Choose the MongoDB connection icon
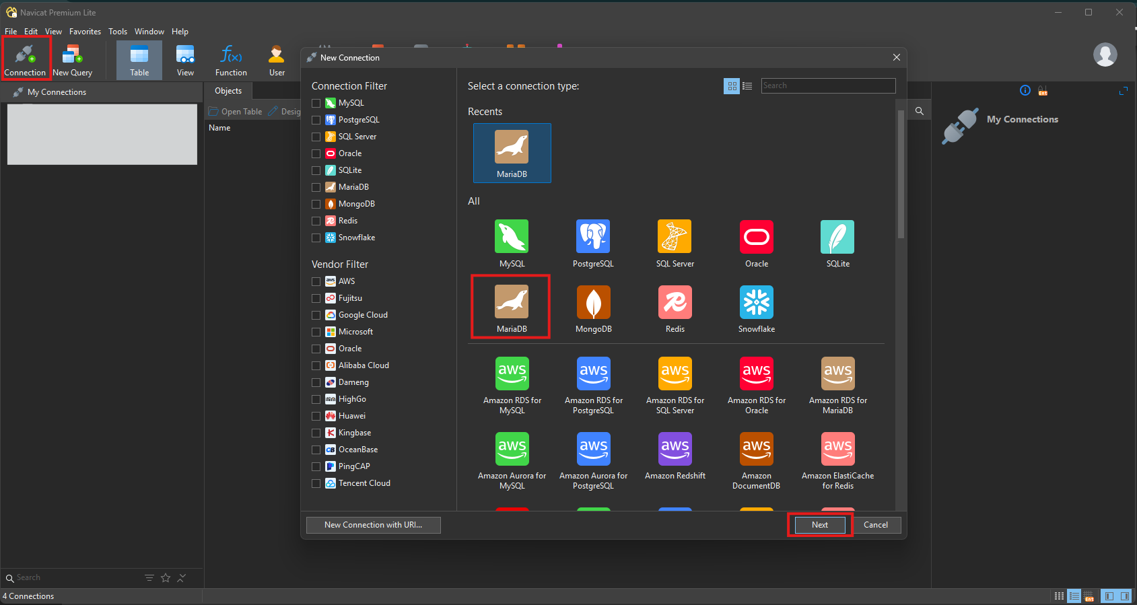 tap(593, 304)
